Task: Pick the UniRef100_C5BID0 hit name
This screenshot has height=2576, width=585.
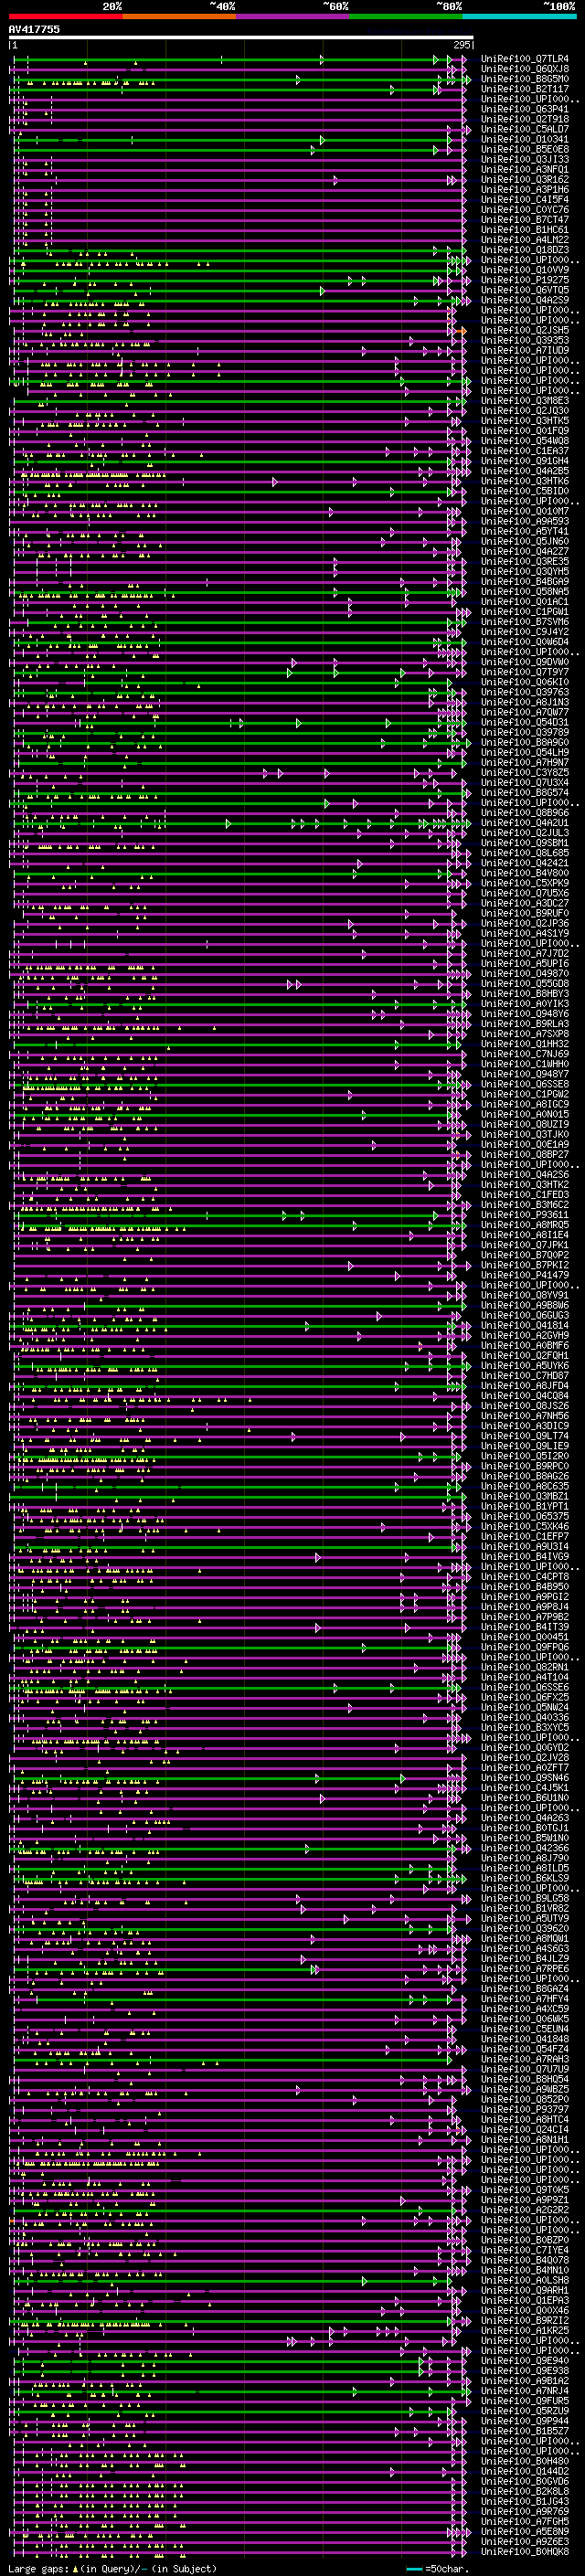Action: tap(524, 491)
